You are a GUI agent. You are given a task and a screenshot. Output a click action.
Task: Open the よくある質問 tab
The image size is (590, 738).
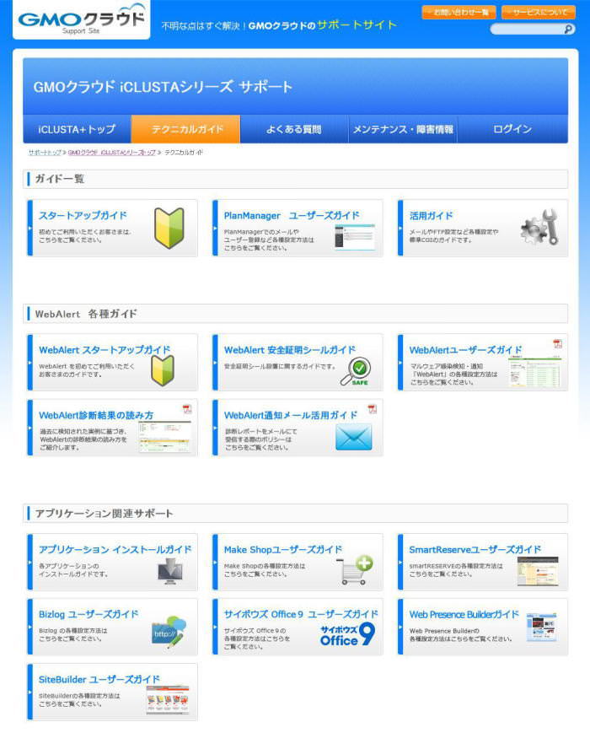coord(294,129)
